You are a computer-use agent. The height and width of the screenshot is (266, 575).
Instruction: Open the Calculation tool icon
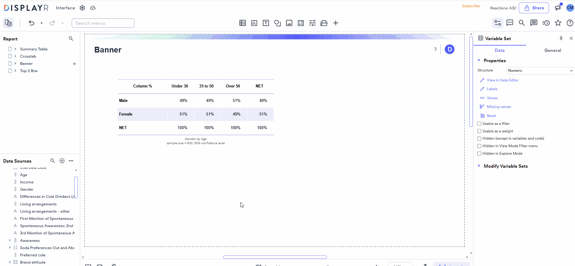tap(301, 23)
